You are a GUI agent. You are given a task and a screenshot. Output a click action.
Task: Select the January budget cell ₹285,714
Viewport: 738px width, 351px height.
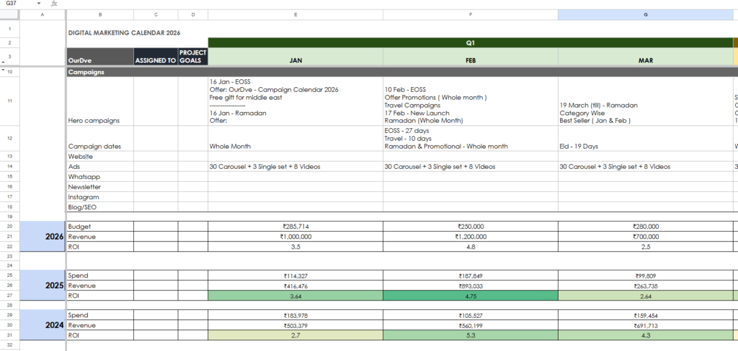point(295,227)
